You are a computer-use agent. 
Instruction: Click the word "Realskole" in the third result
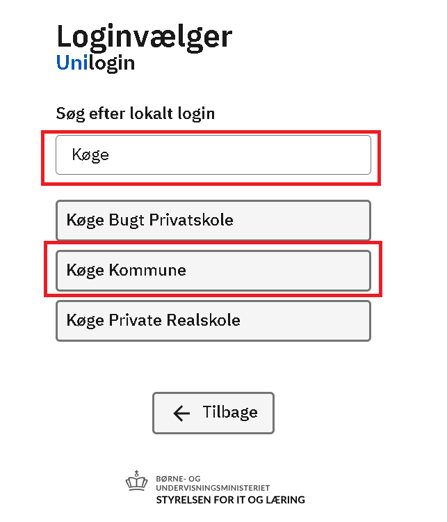(x=205, y=321)
